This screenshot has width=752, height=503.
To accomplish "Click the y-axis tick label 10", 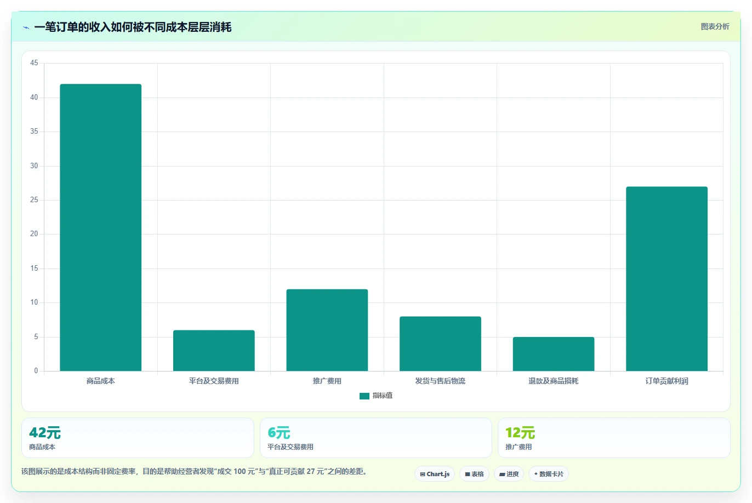I will pos(34,302).
